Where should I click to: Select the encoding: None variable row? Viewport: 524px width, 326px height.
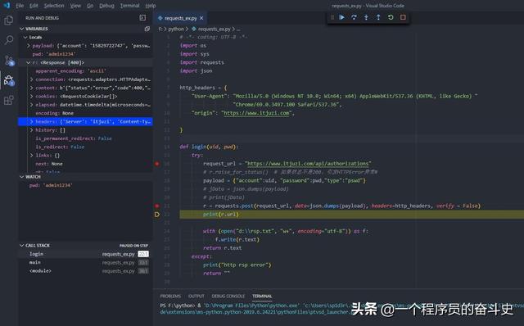[85, 113]
